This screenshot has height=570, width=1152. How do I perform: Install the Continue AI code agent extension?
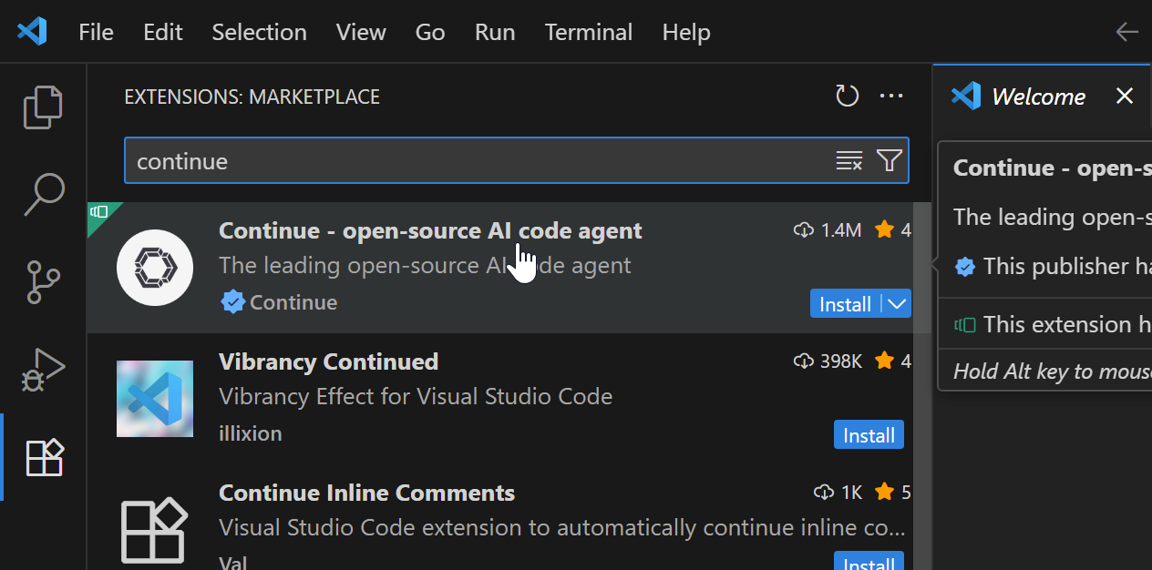[845, 304]
